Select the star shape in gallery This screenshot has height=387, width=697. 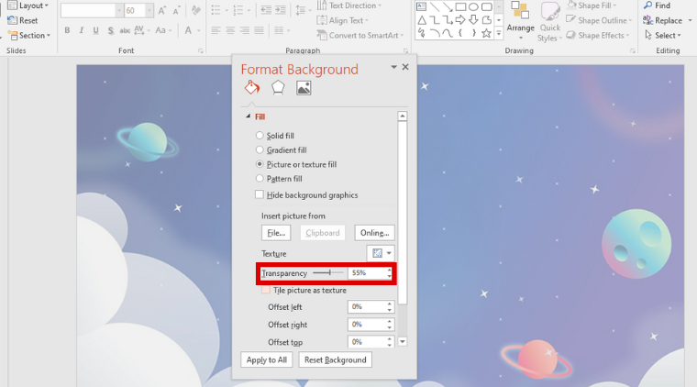[487, 33]
